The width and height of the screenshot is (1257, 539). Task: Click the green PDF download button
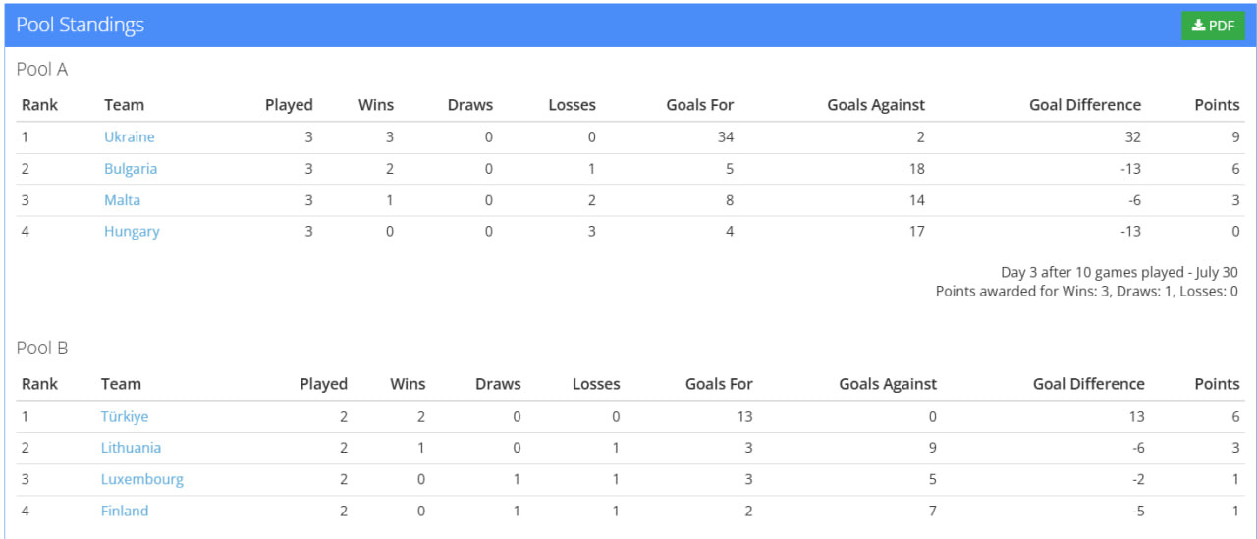tap(1213, 27)
